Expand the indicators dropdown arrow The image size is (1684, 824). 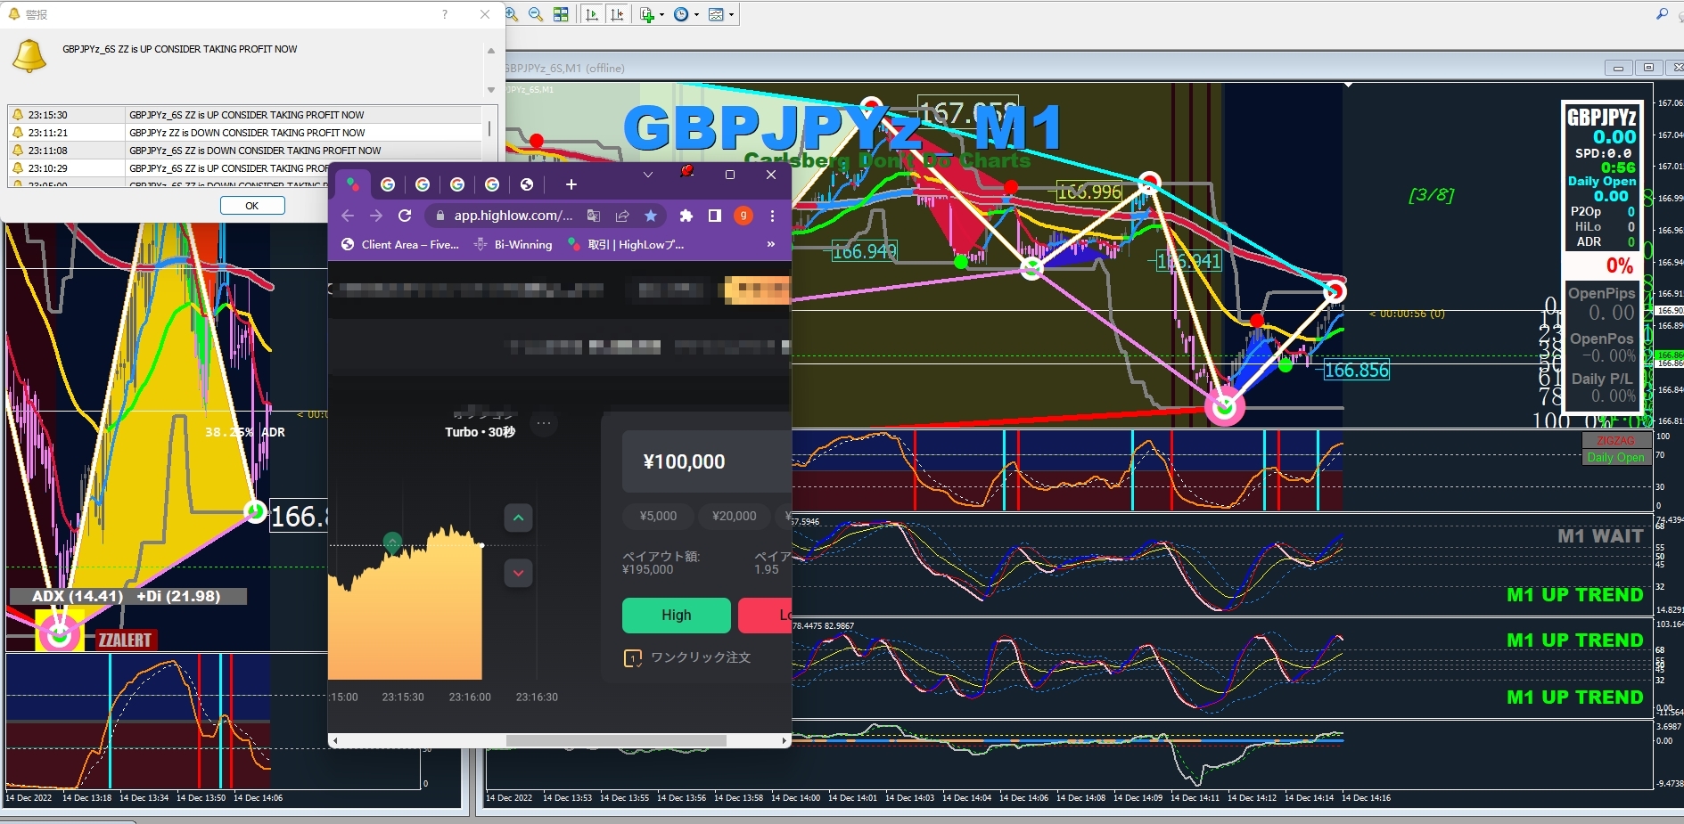point(661,14)
